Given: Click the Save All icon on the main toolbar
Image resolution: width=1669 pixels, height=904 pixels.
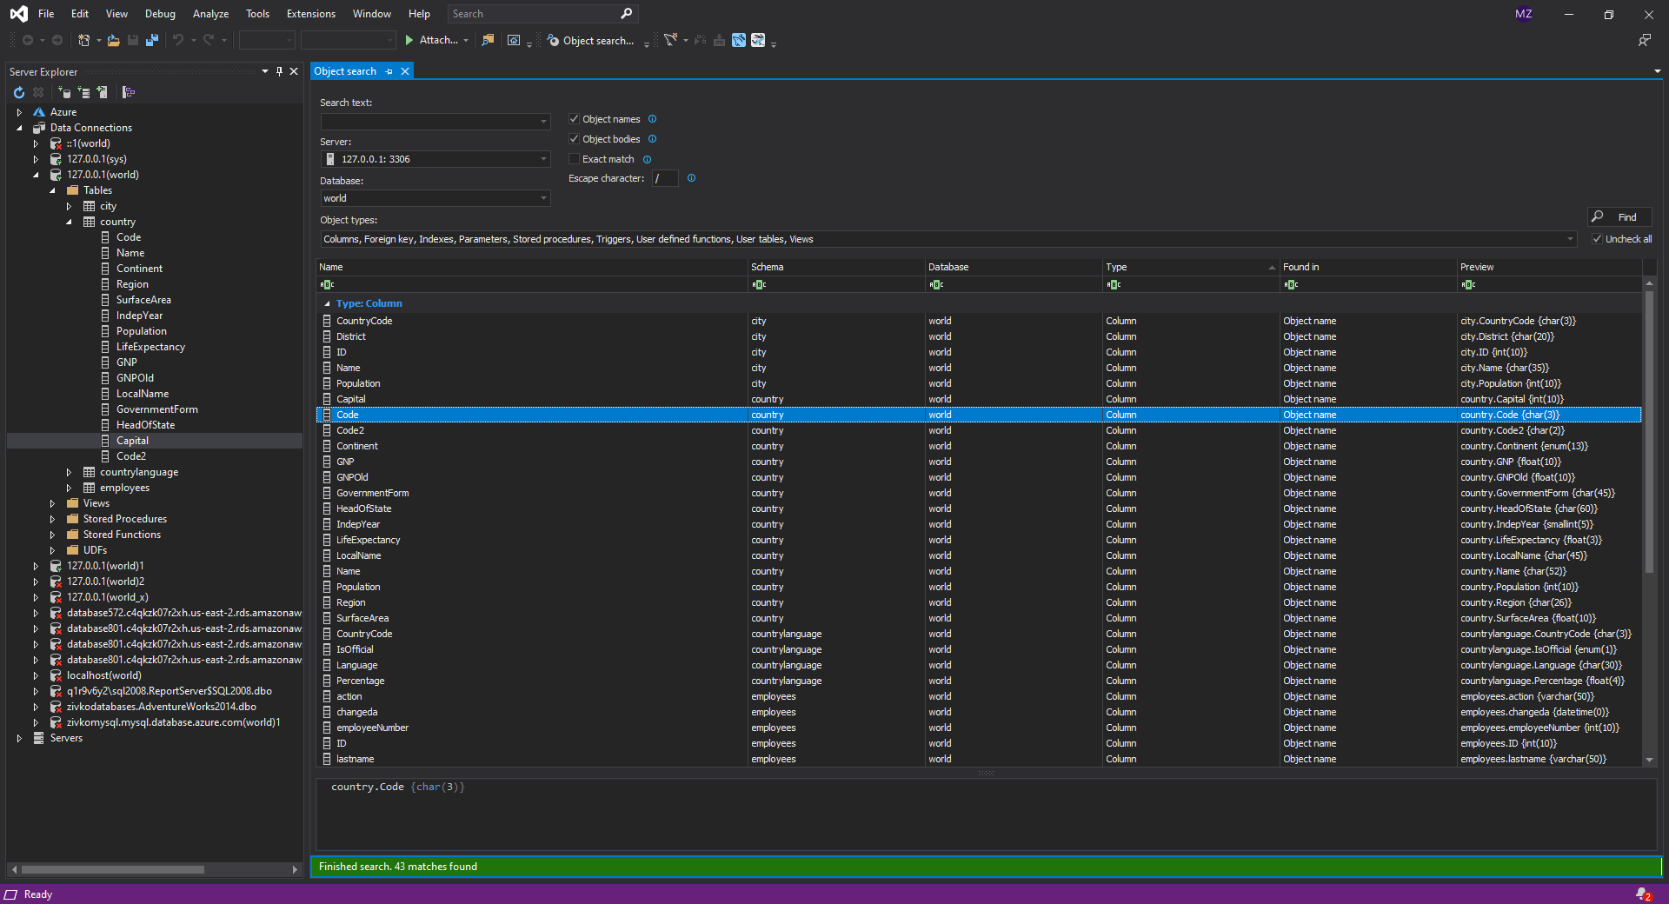Looking at the screenshot, I should (x=152, y=40).
